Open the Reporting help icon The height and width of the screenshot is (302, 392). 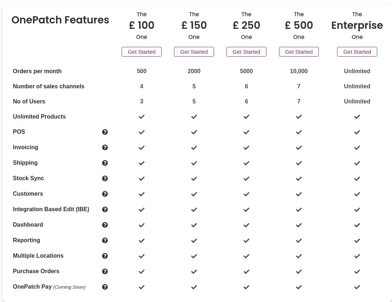pos(105,240)
